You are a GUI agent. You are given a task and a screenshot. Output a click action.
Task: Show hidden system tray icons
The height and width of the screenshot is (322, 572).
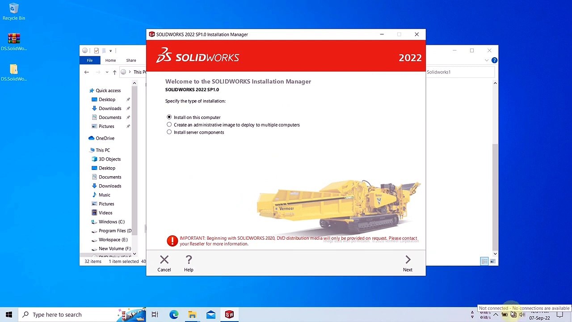point(496,314)
